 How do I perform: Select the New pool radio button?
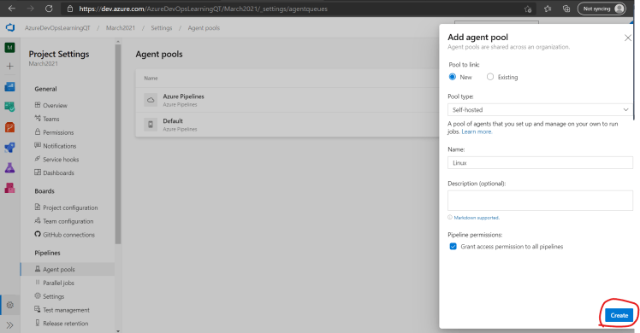pos(453,77)
